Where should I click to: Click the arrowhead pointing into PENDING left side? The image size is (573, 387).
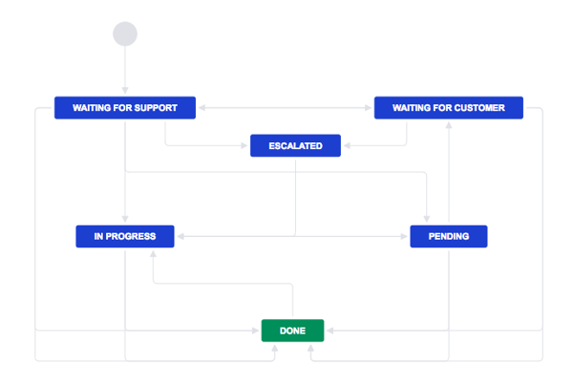pos(405,236)
